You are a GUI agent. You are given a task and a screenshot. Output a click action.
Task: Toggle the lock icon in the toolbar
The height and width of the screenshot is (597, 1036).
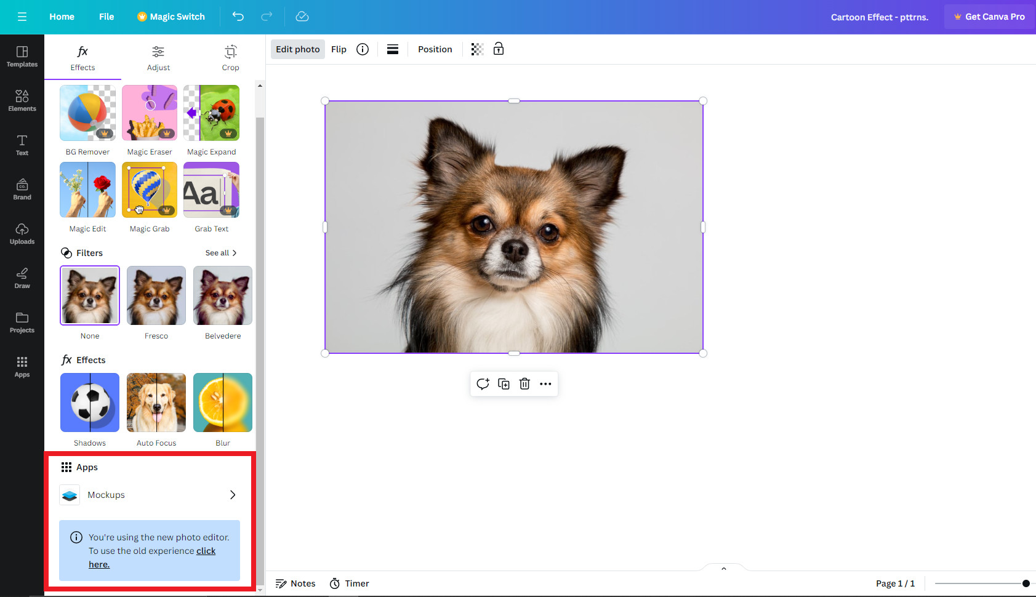[499, 49]
